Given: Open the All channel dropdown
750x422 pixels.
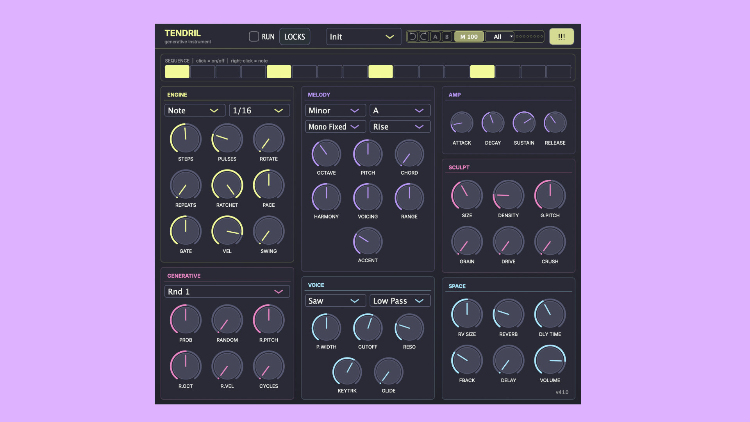Looking at the screenshot, I should coord(500,37).
